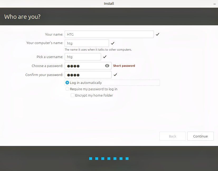Click the password visibility eye icon

coord(107,66)
